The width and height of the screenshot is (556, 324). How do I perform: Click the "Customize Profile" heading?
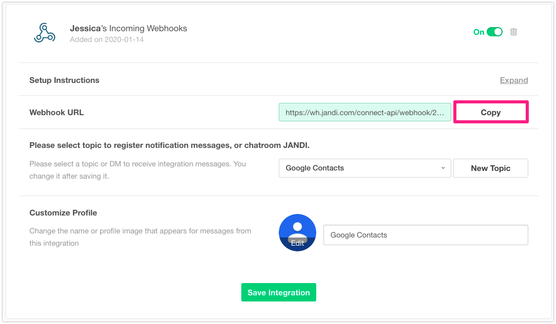(63, 212)
